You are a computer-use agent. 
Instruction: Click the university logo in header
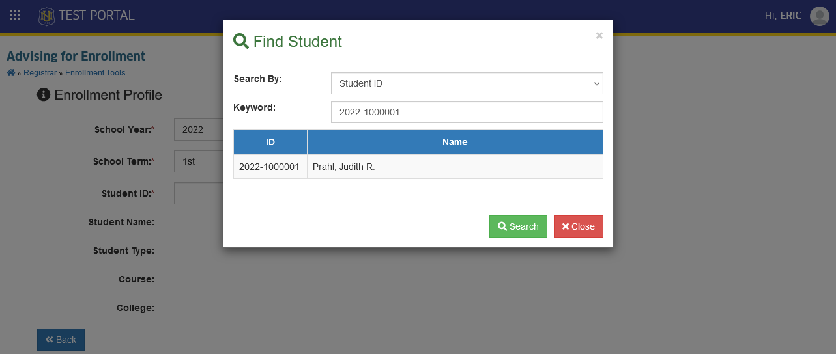click(x=46, y=16)
